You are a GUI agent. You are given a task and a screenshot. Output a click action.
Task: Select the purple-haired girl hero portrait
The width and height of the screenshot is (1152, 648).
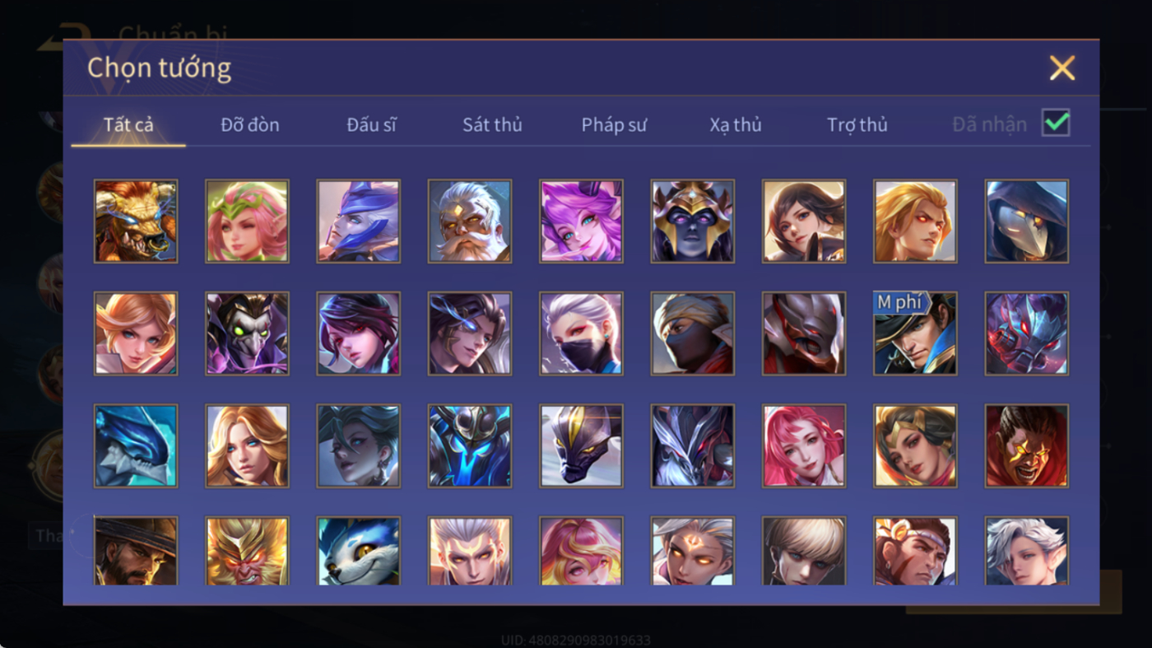[x=581, y=221]
